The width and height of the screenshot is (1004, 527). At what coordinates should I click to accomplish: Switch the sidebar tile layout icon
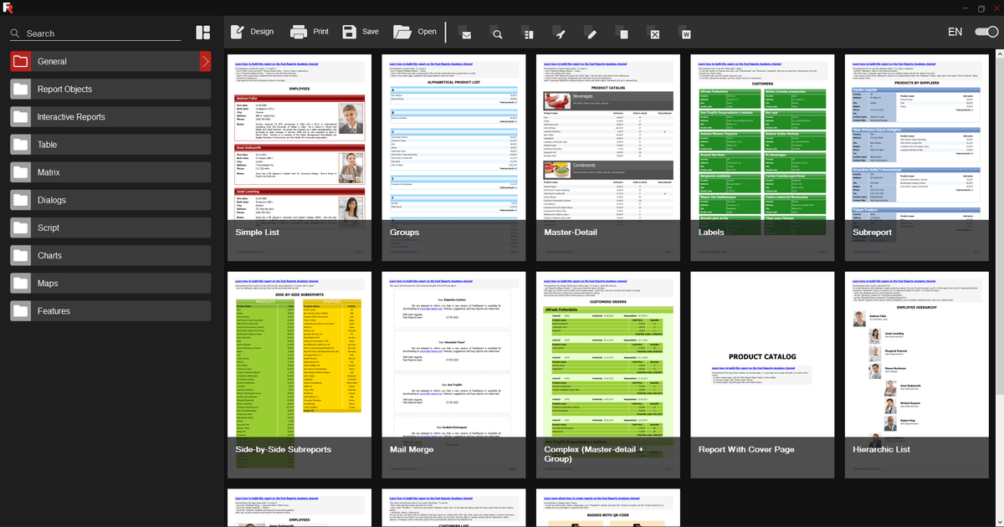click(x=203, y=33)
